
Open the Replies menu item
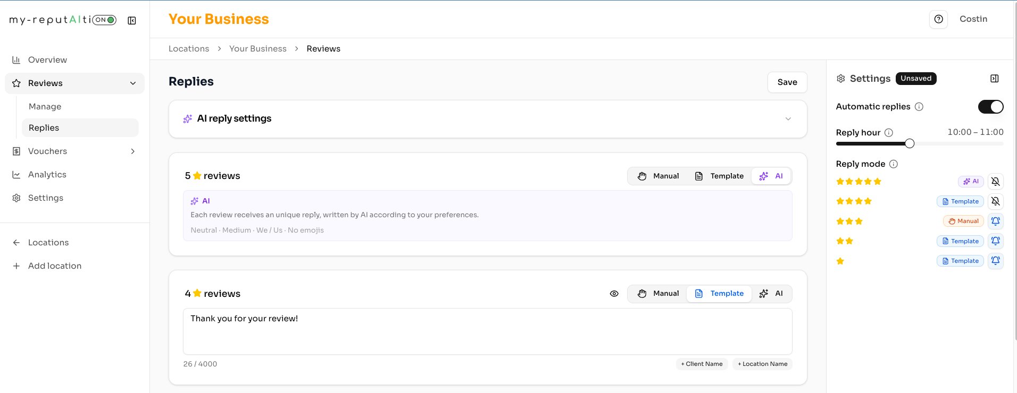(80, 128)
